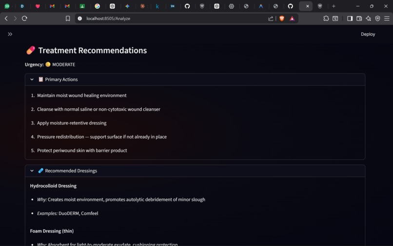Viewport: 393px width, 246px height.
Task: Open the settings gear tab
Action: pyautogui.click(x=231, y=6)
